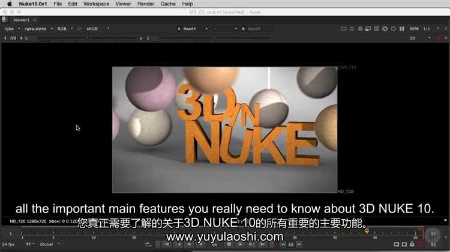The height and width of the screenshot is (252, 450).
Task: Open the Help menu
Action: [x=187, y=4]
